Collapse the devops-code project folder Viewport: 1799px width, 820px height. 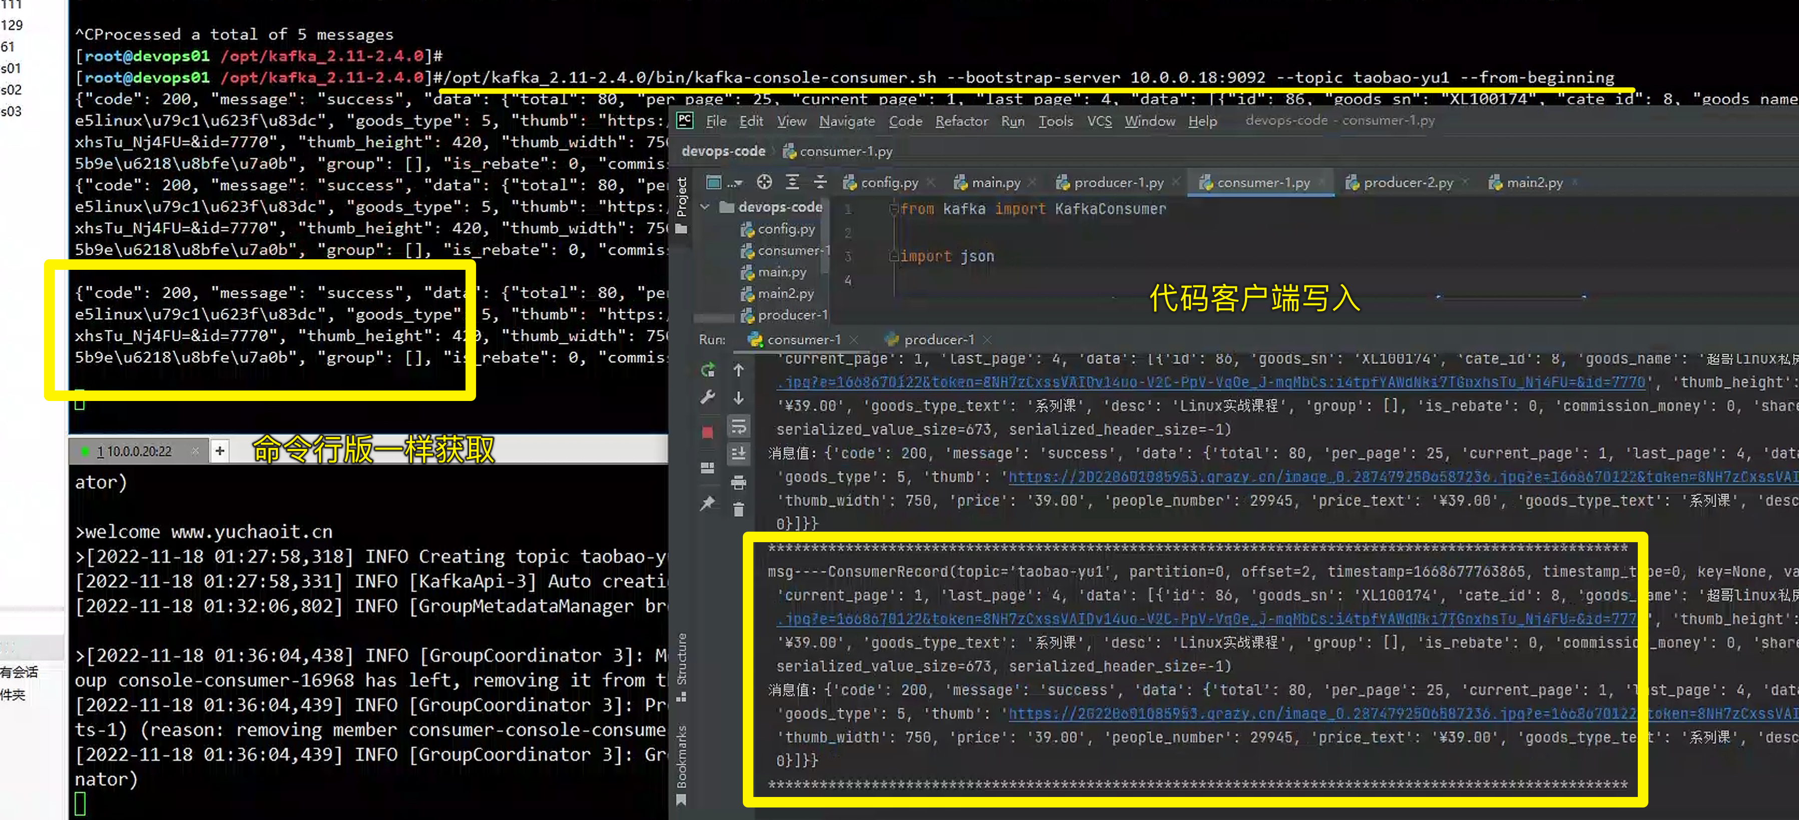coord(705,207)
